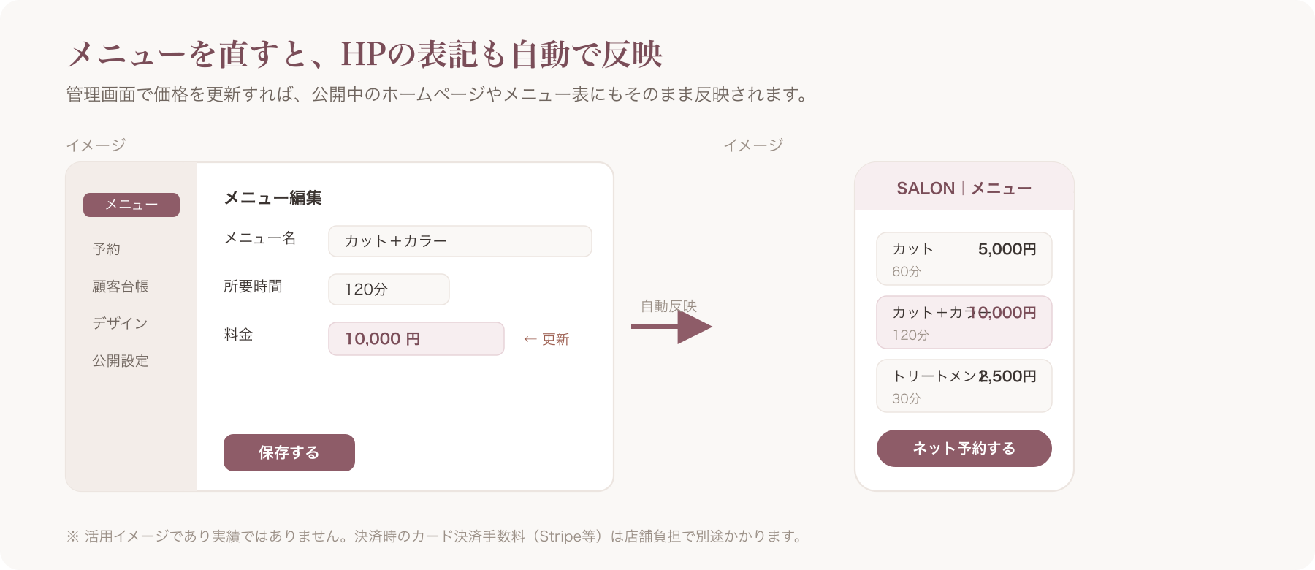1315x570 pixels.
Task: Click the 料金 label
Action: pyautogui.click(x=238, y=335)
